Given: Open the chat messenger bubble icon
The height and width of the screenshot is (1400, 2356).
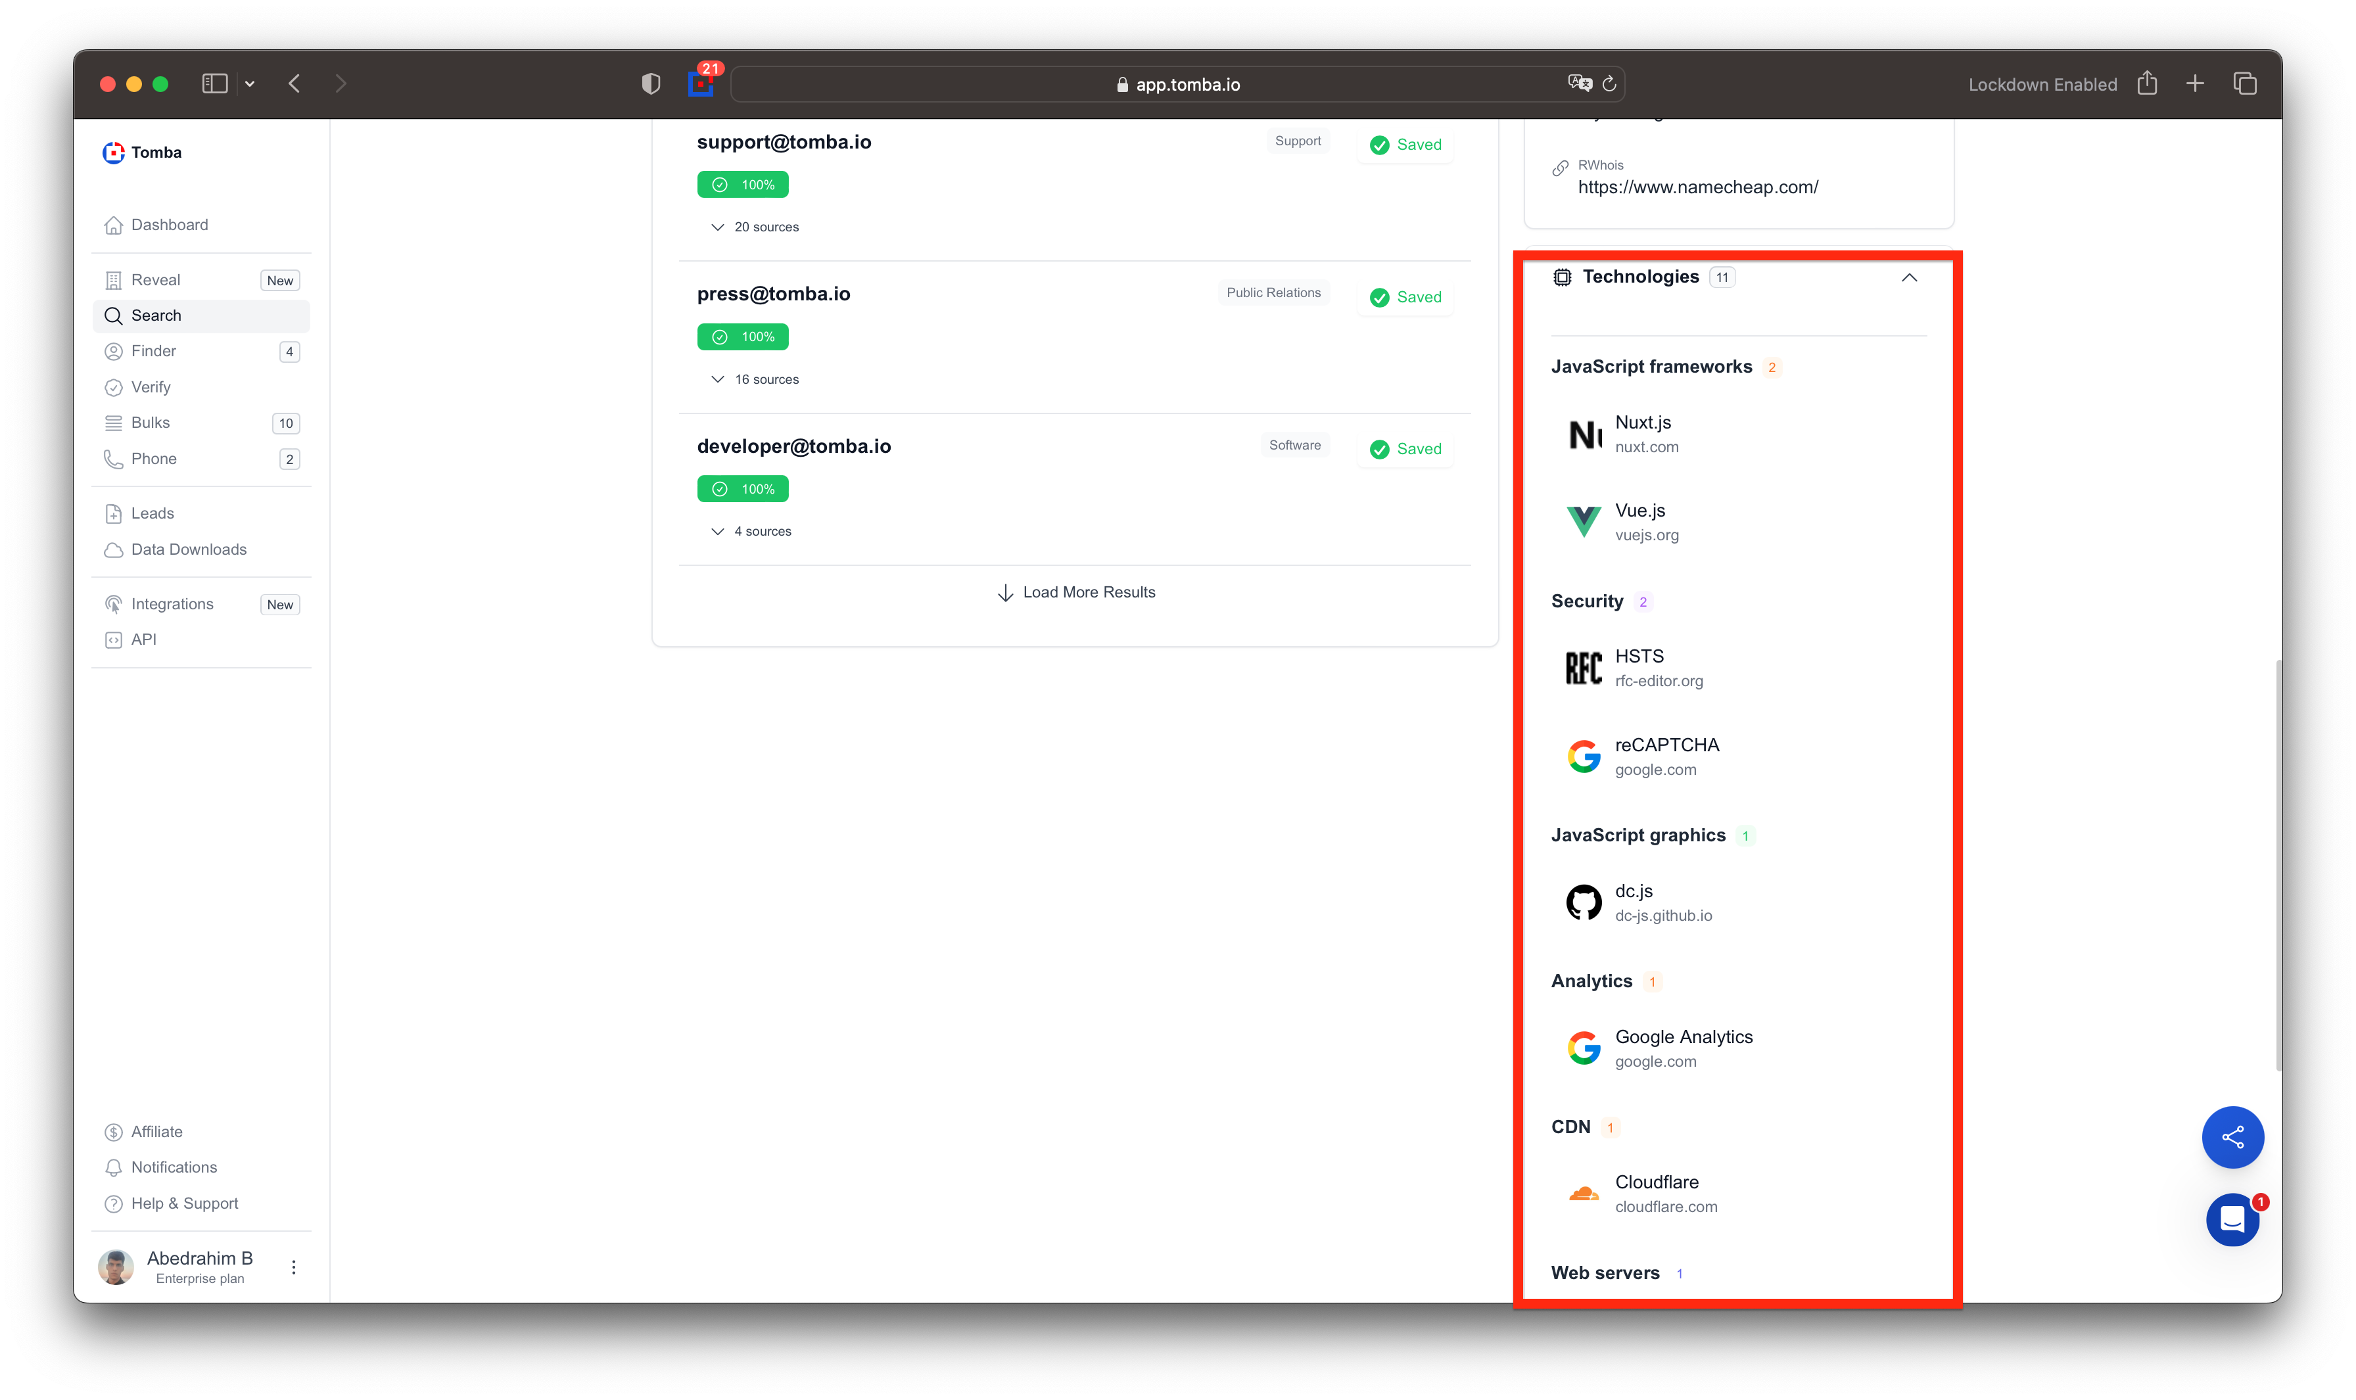Looking at the screenshot, I should pos(2232,1220).
